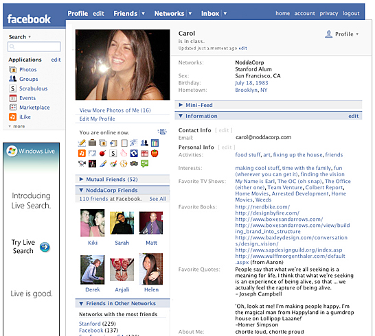Click the red bell pepper icon
Viewport: 375px width, 336px height.
[155, 154]
